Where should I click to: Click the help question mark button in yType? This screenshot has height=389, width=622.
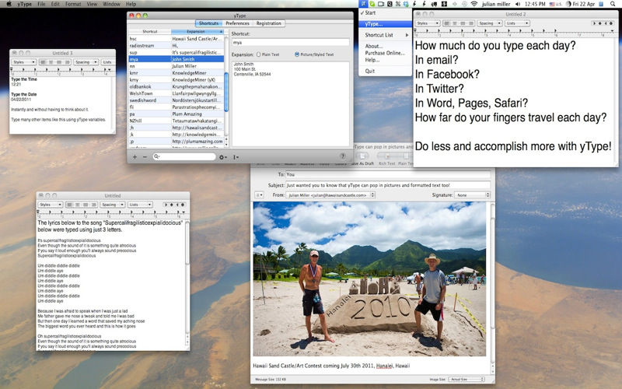coord(343,156)
